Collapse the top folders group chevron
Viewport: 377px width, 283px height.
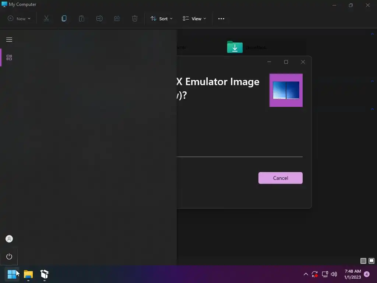tap(372, 34)
